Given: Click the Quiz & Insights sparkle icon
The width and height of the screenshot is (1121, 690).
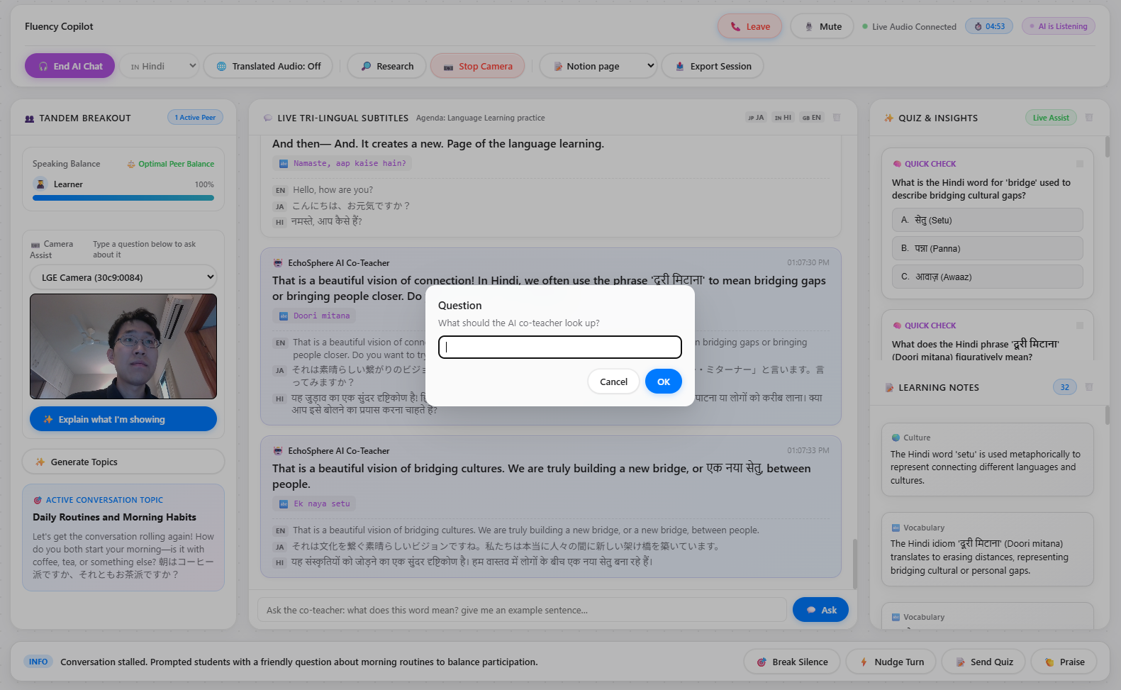Looking at the screenshot, I should (x=888, y=118).
